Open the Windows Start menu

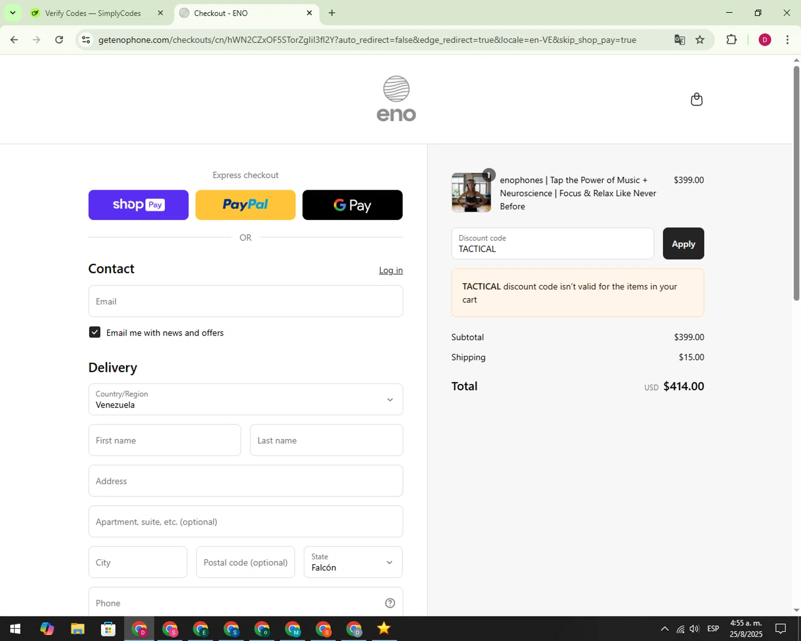click(x=15, y=629)
